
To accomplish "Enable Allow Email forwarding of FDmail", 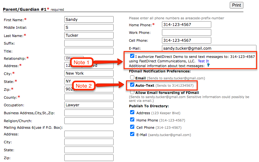I will [132, 92].
